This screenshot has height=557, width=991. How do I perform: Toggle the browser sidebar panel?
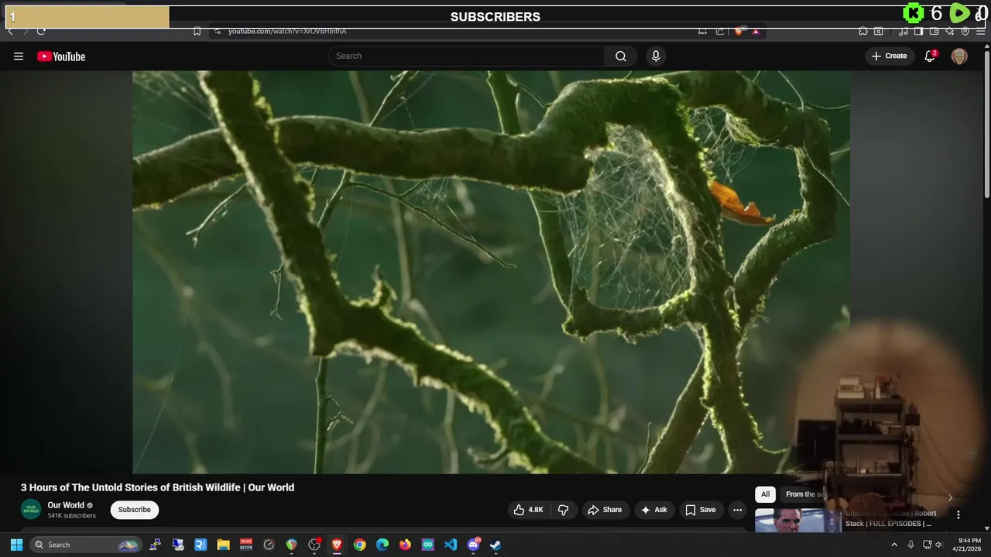pyautogui.click(x=918, y=31)
